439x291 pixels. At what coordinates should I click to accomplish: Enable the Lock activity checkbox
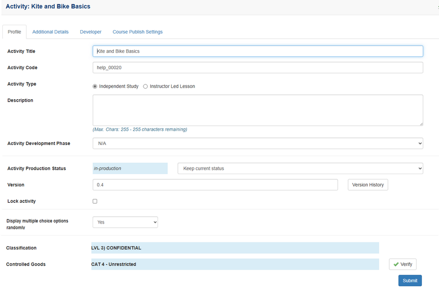pos(95,201)
